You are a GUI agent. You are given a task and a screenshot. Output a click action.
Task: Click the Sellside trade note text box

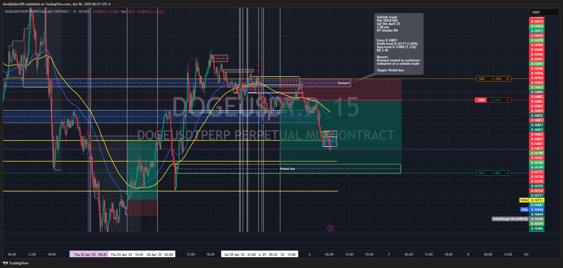coord(399,44)
